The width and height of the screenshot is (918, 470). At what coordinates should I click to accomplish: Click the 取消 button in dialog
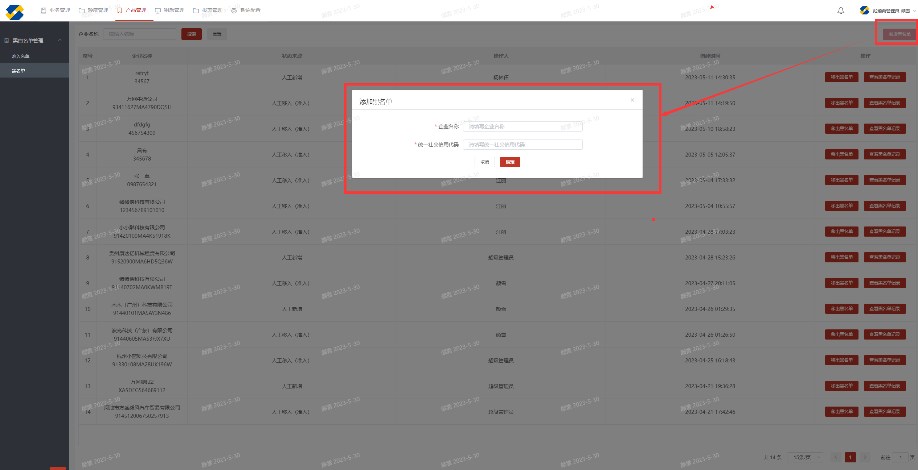484,162
